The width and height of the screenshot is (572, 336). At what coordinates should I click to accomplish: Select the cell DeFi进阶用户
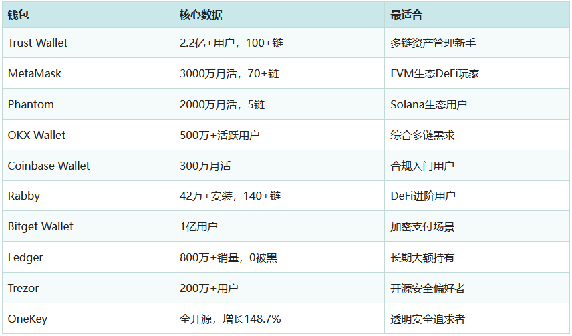[477, 196]
